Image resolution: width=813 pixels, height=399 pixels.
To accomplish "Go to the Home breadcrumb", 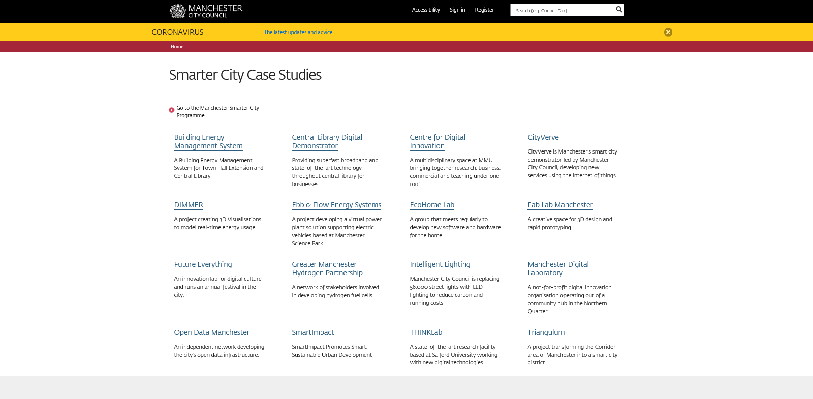I will point(177,47).
